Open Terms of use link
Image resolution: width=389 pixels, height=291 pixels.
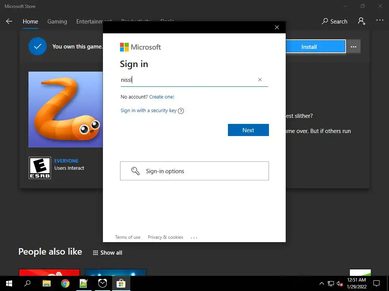pos(128,237)
